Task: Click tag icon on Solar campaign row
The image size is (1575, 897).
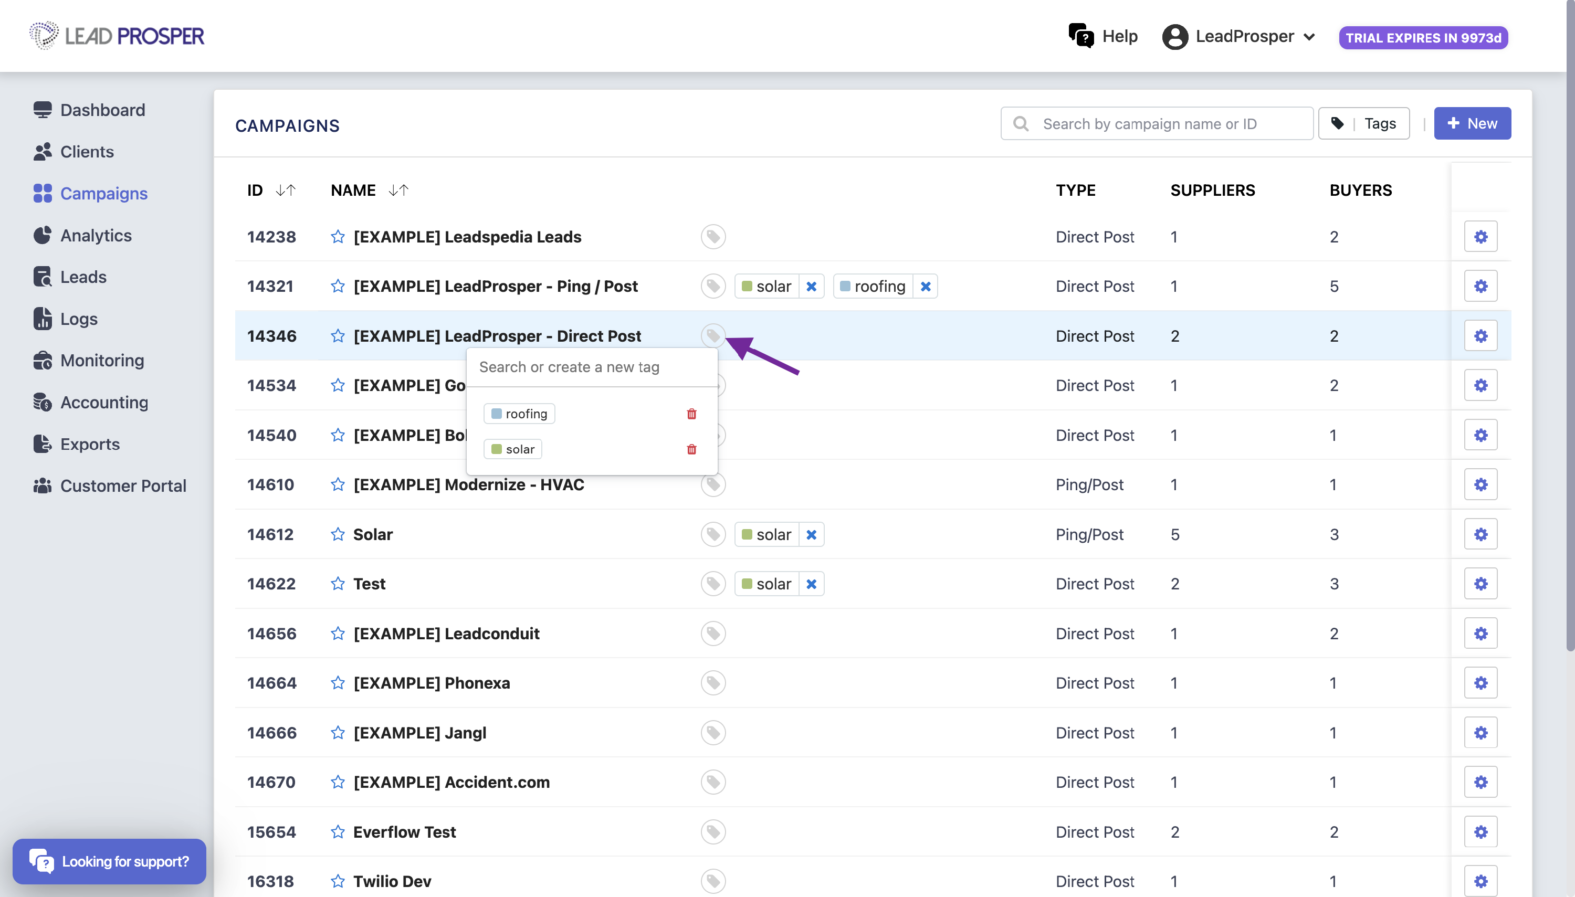Action: click(713, 534)
